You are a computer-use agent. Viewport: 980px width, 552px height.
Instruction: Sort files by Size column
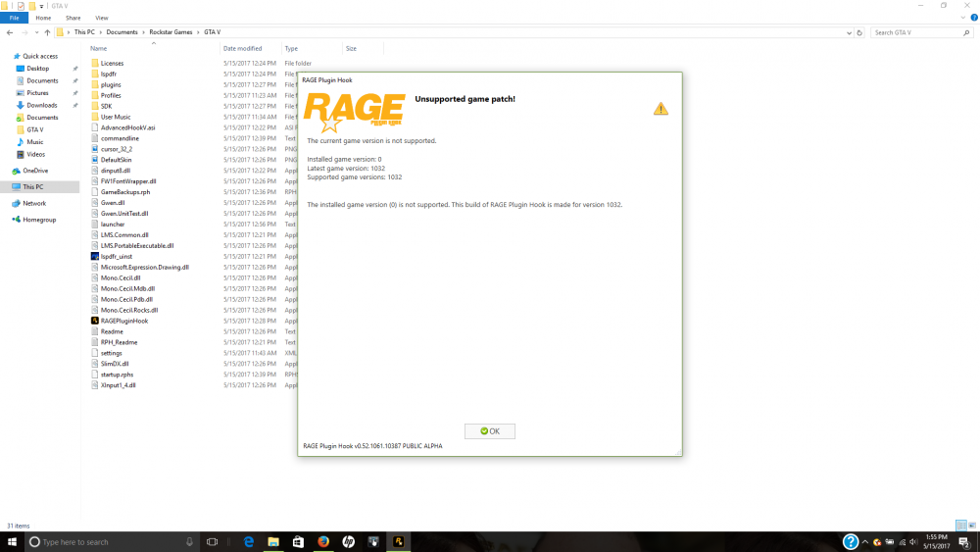(x=351, y=48)
